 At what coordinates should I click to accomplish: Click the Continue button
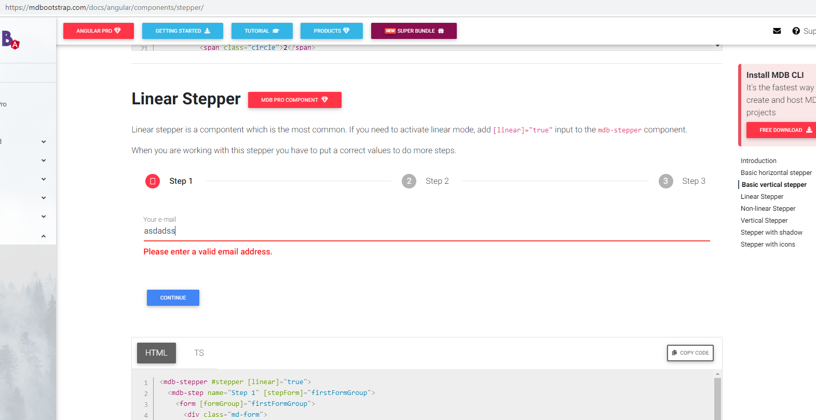tap(173, 298)
